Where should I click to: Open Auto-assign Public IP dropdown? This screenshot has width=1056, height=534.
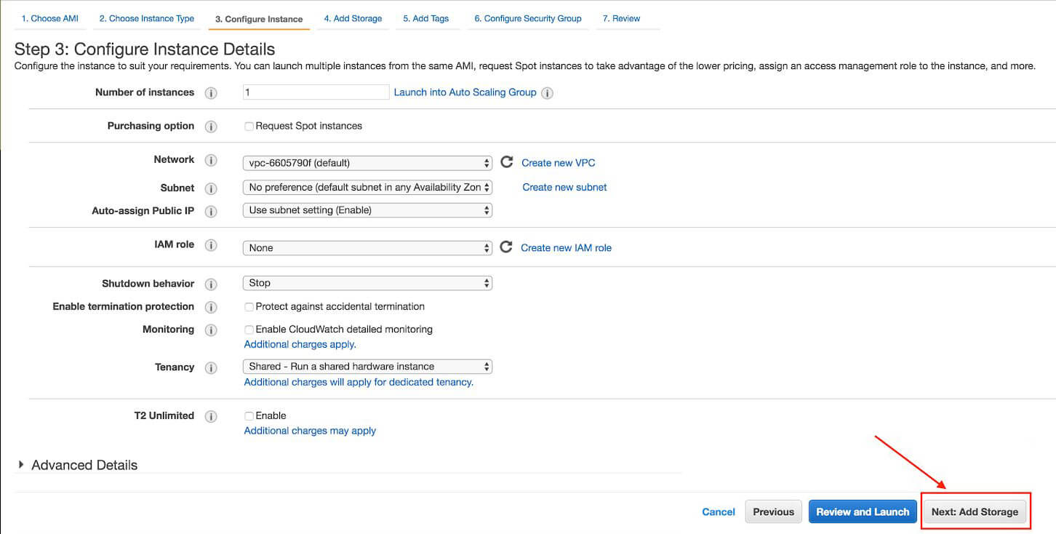367,210
